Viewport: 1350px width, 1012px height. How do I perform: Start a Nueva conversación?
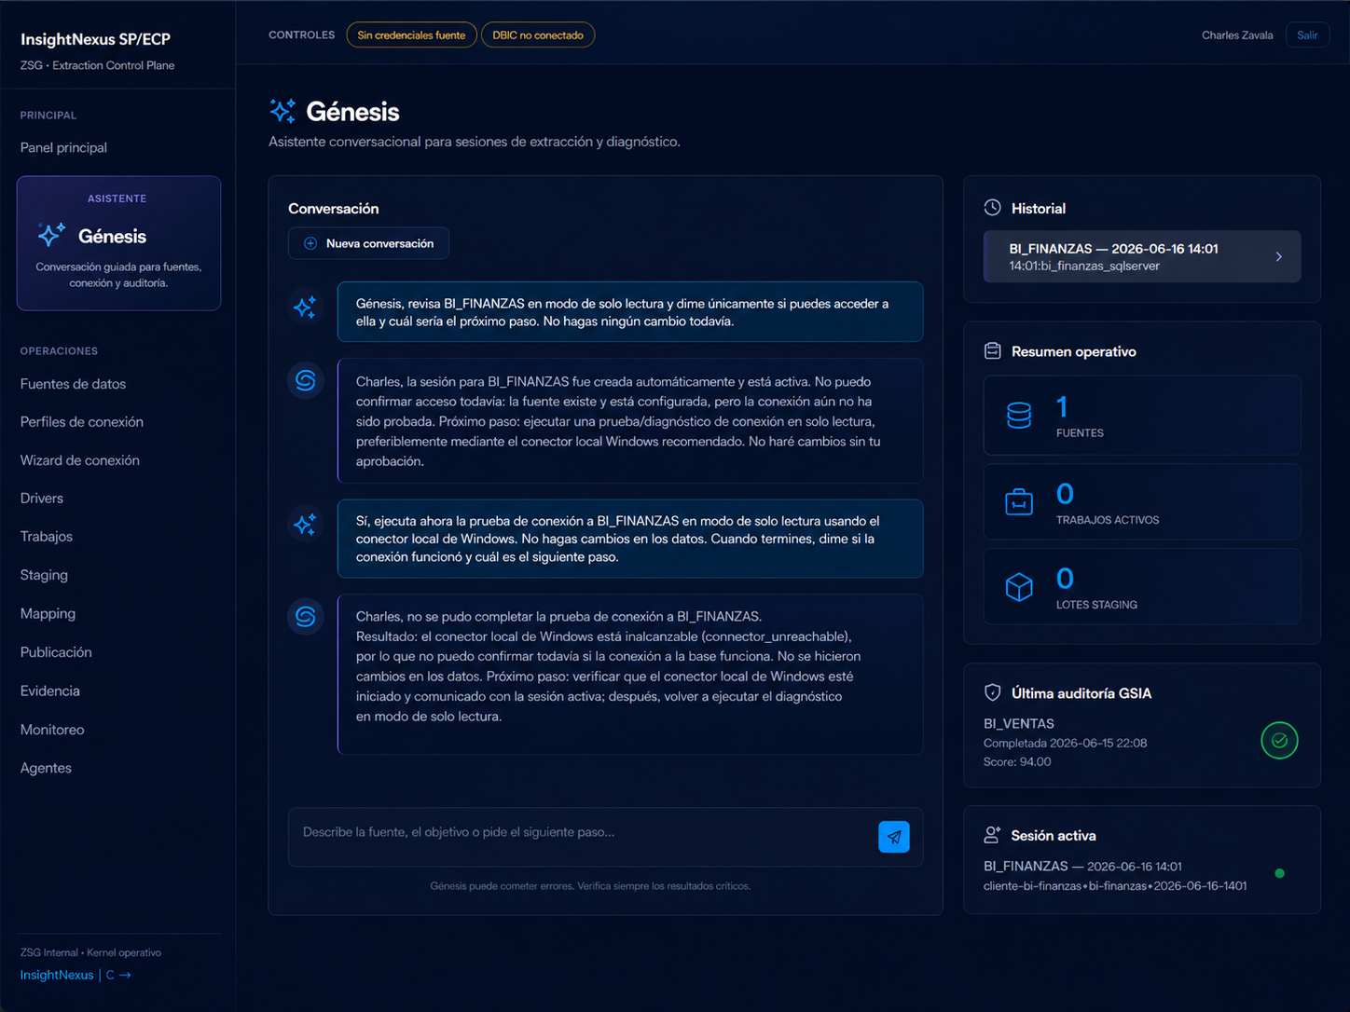coord(368,243)
